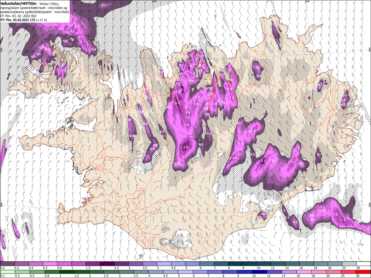Select the pale pink-purple 0.2–0.3 swatch in top legend row
This screenshot has width=371, height=278.
coord(7,264)
